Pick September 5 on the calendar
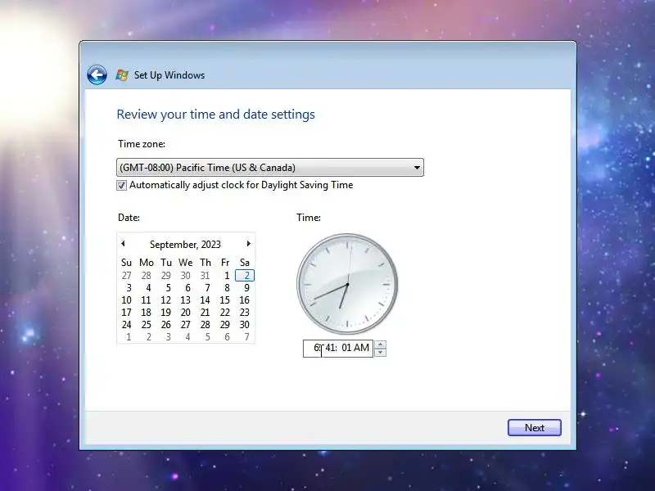The image size is (655, 491). click(x=168, y=288)
